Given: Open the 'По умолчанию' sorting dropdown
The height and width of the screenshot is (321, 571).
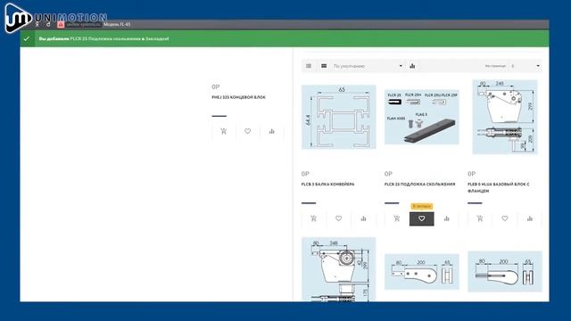Looking at the screenshot, I should pos(368,66).
